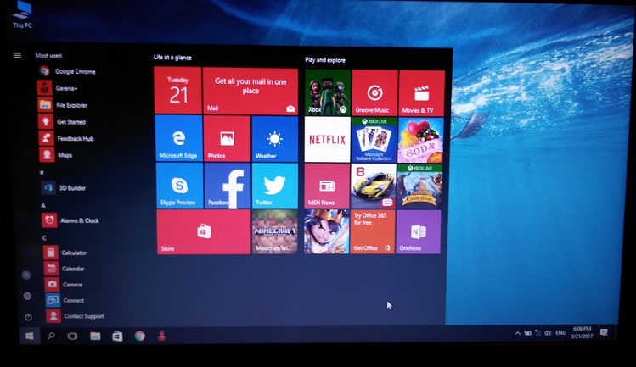Open the Twitter tile
636x367 pixels.
[x=275, y=186]
